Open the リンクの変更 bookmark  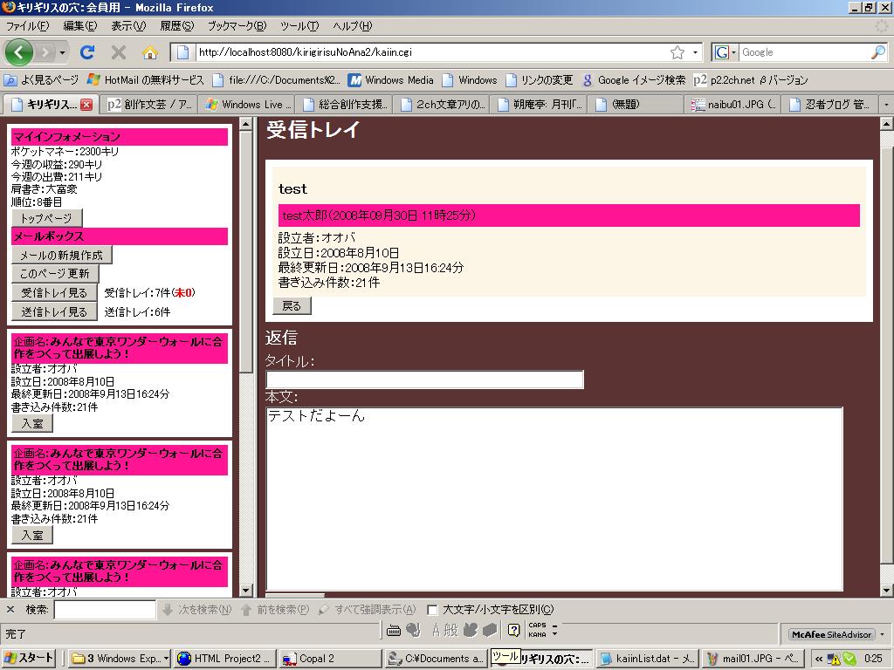coord(540,79)
